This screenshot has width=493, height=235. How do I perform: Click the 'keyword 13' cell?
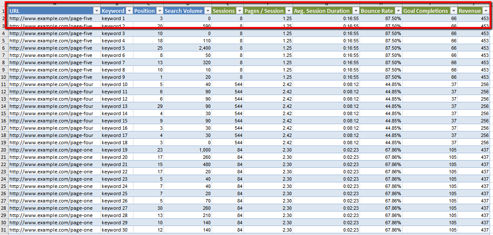(x=117, y=106)
